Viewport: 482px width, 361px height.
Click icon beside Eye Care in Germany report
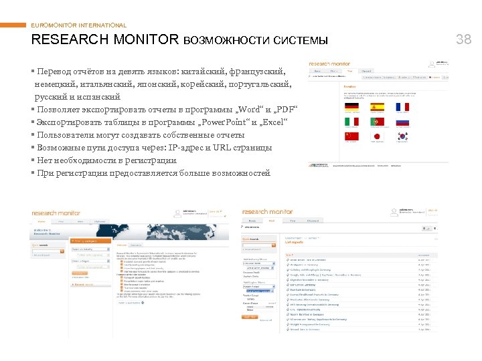pos(288,289)
